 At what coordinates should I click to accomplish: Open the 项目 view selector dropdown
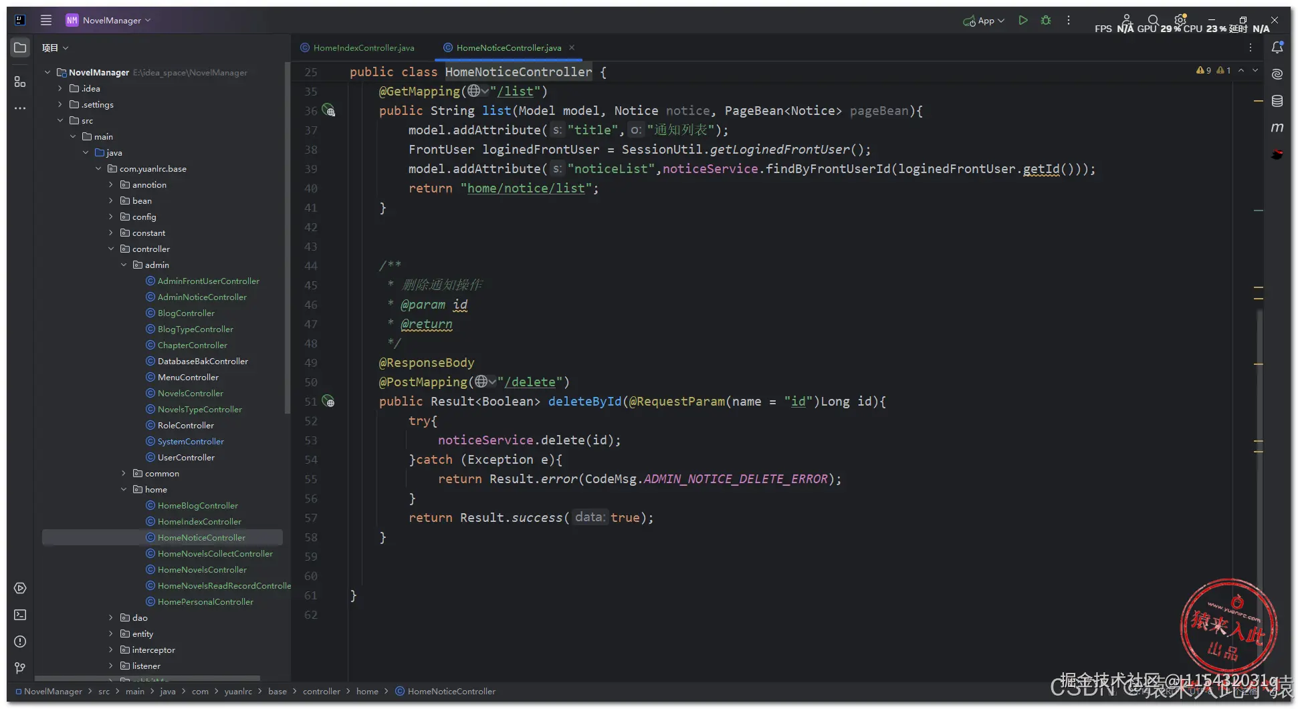[56, 47]
